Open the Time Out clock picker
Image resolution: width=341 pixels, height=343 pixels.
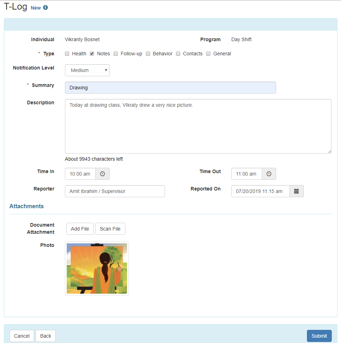(x=269, y=174)
